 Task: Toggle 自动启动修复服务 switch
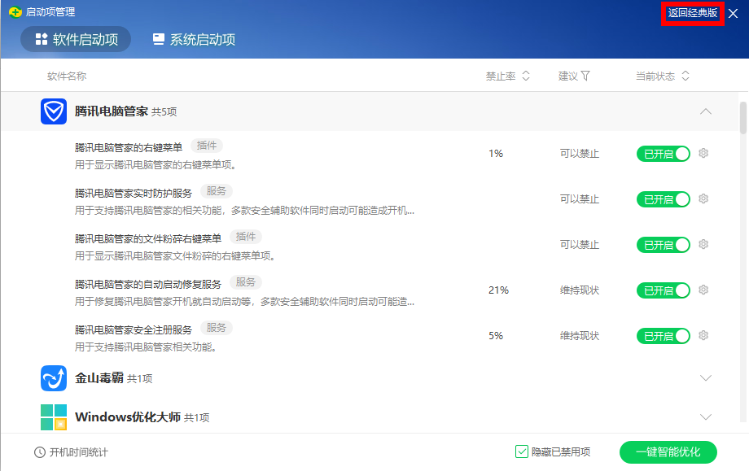click(x=663, y=290)
